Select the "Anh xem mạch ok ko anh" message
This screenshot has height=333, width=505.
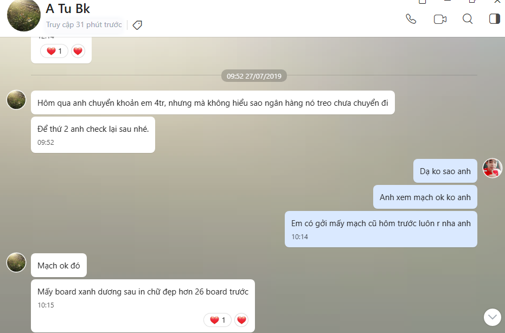tap(425, 197)
